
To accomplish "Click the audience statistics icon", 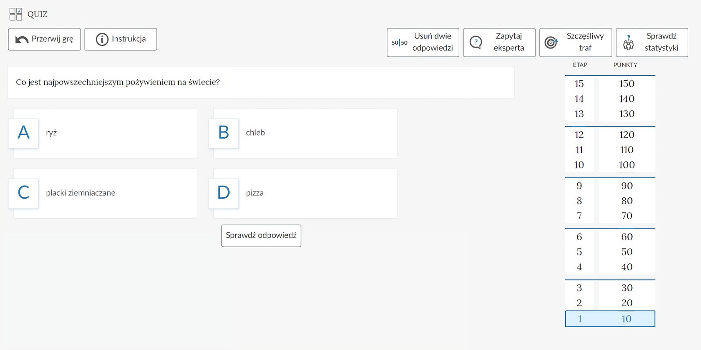I will coord(628,43).
